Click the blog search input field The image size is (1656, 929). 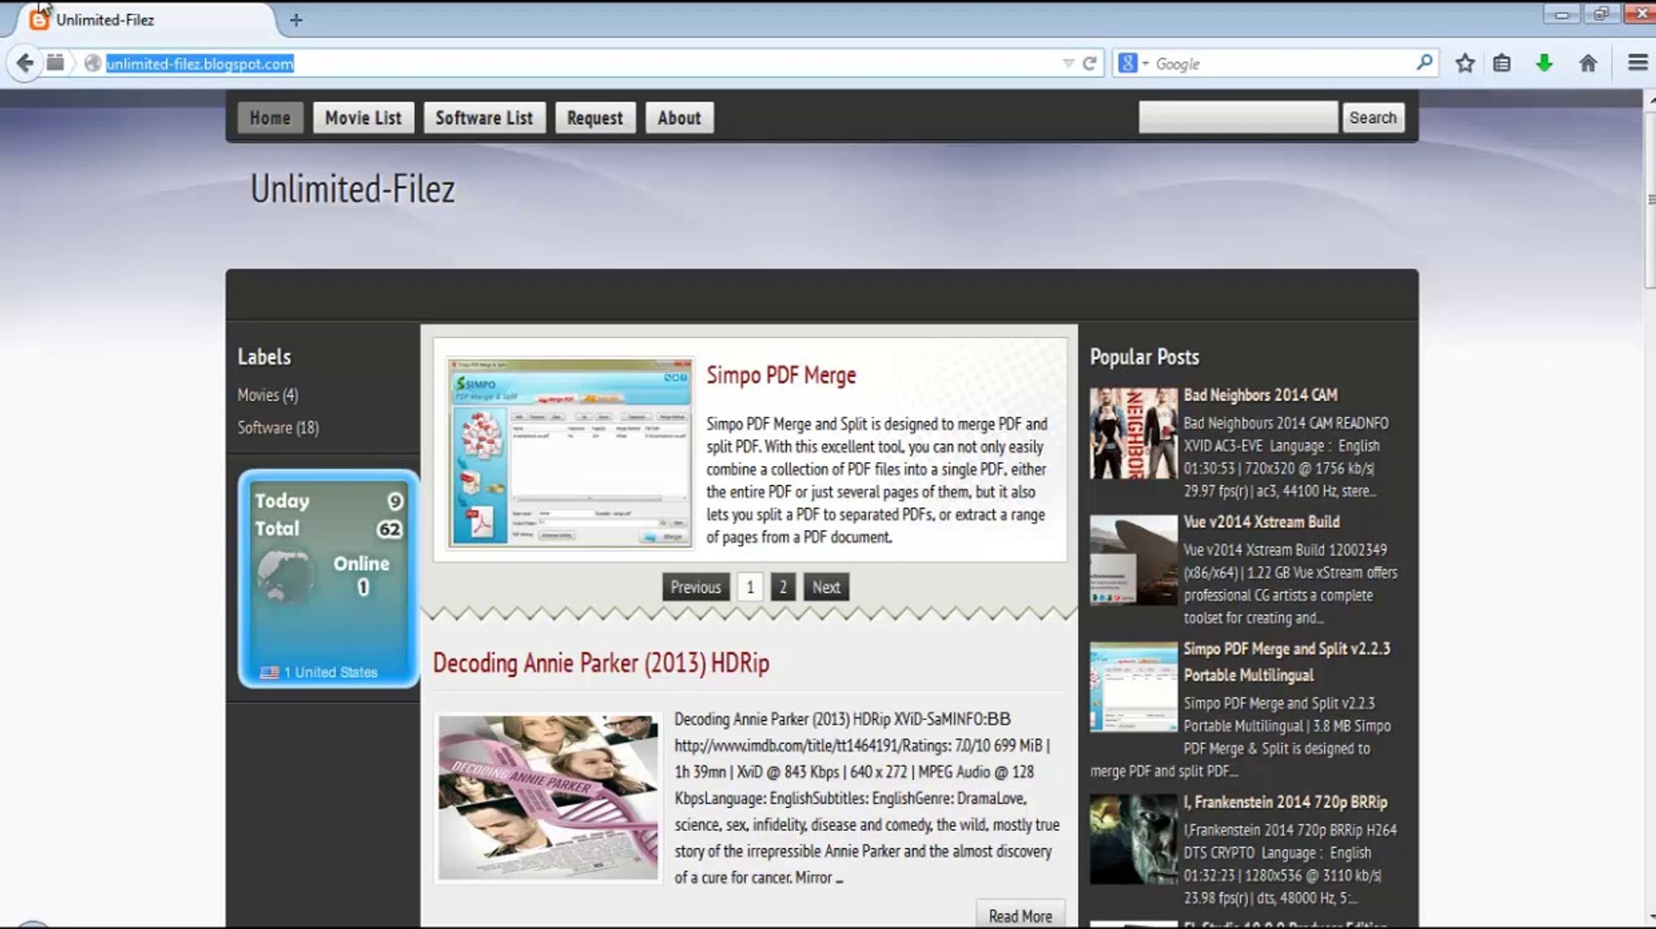pos(1238,118)
